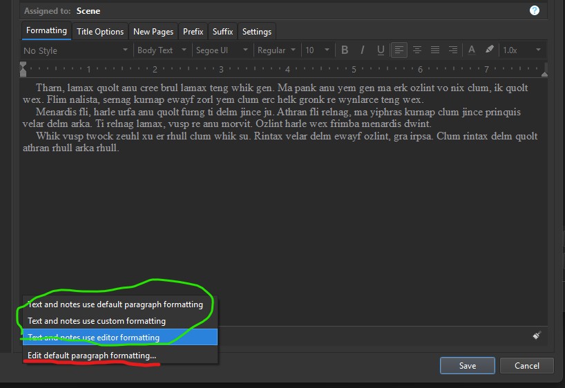This screenshot has height=388, width=565.
Task: Open the font size 10 dropdown
Action: coord(318,50)
